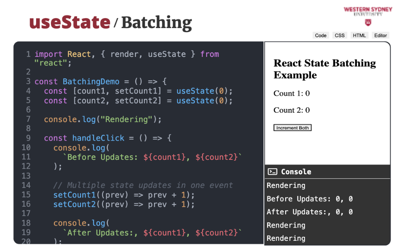Click the Western Sydney University logo
Image resolution: width=401 pixels, height=250 pixels.
[367, 16]
